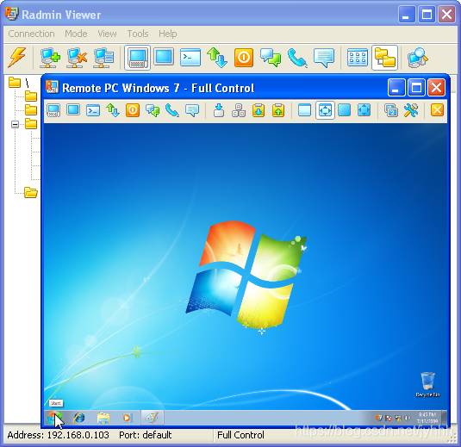This screenshot has width=461, height=447.
Task: Click the lightning bolt Connect To icon
Action: [x=16, y=57]
